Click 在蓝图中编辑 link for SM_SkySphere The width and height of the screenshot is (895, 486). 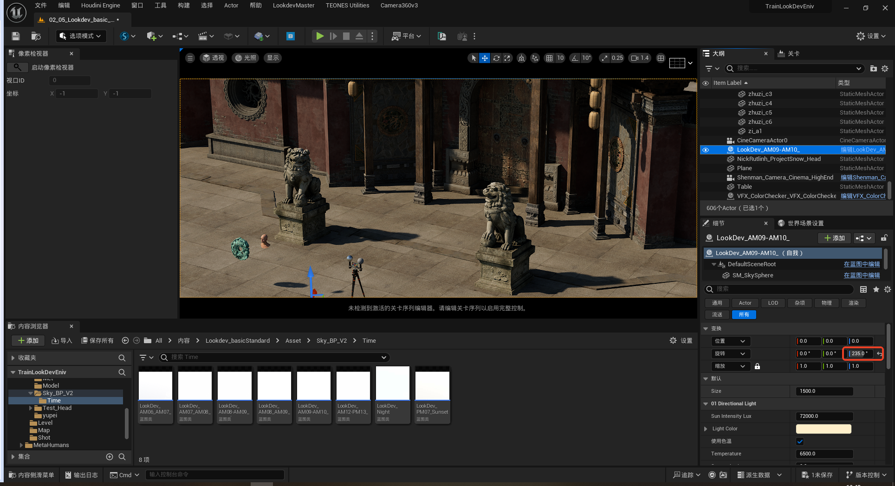pyautogui.click(x=862, y=275)
